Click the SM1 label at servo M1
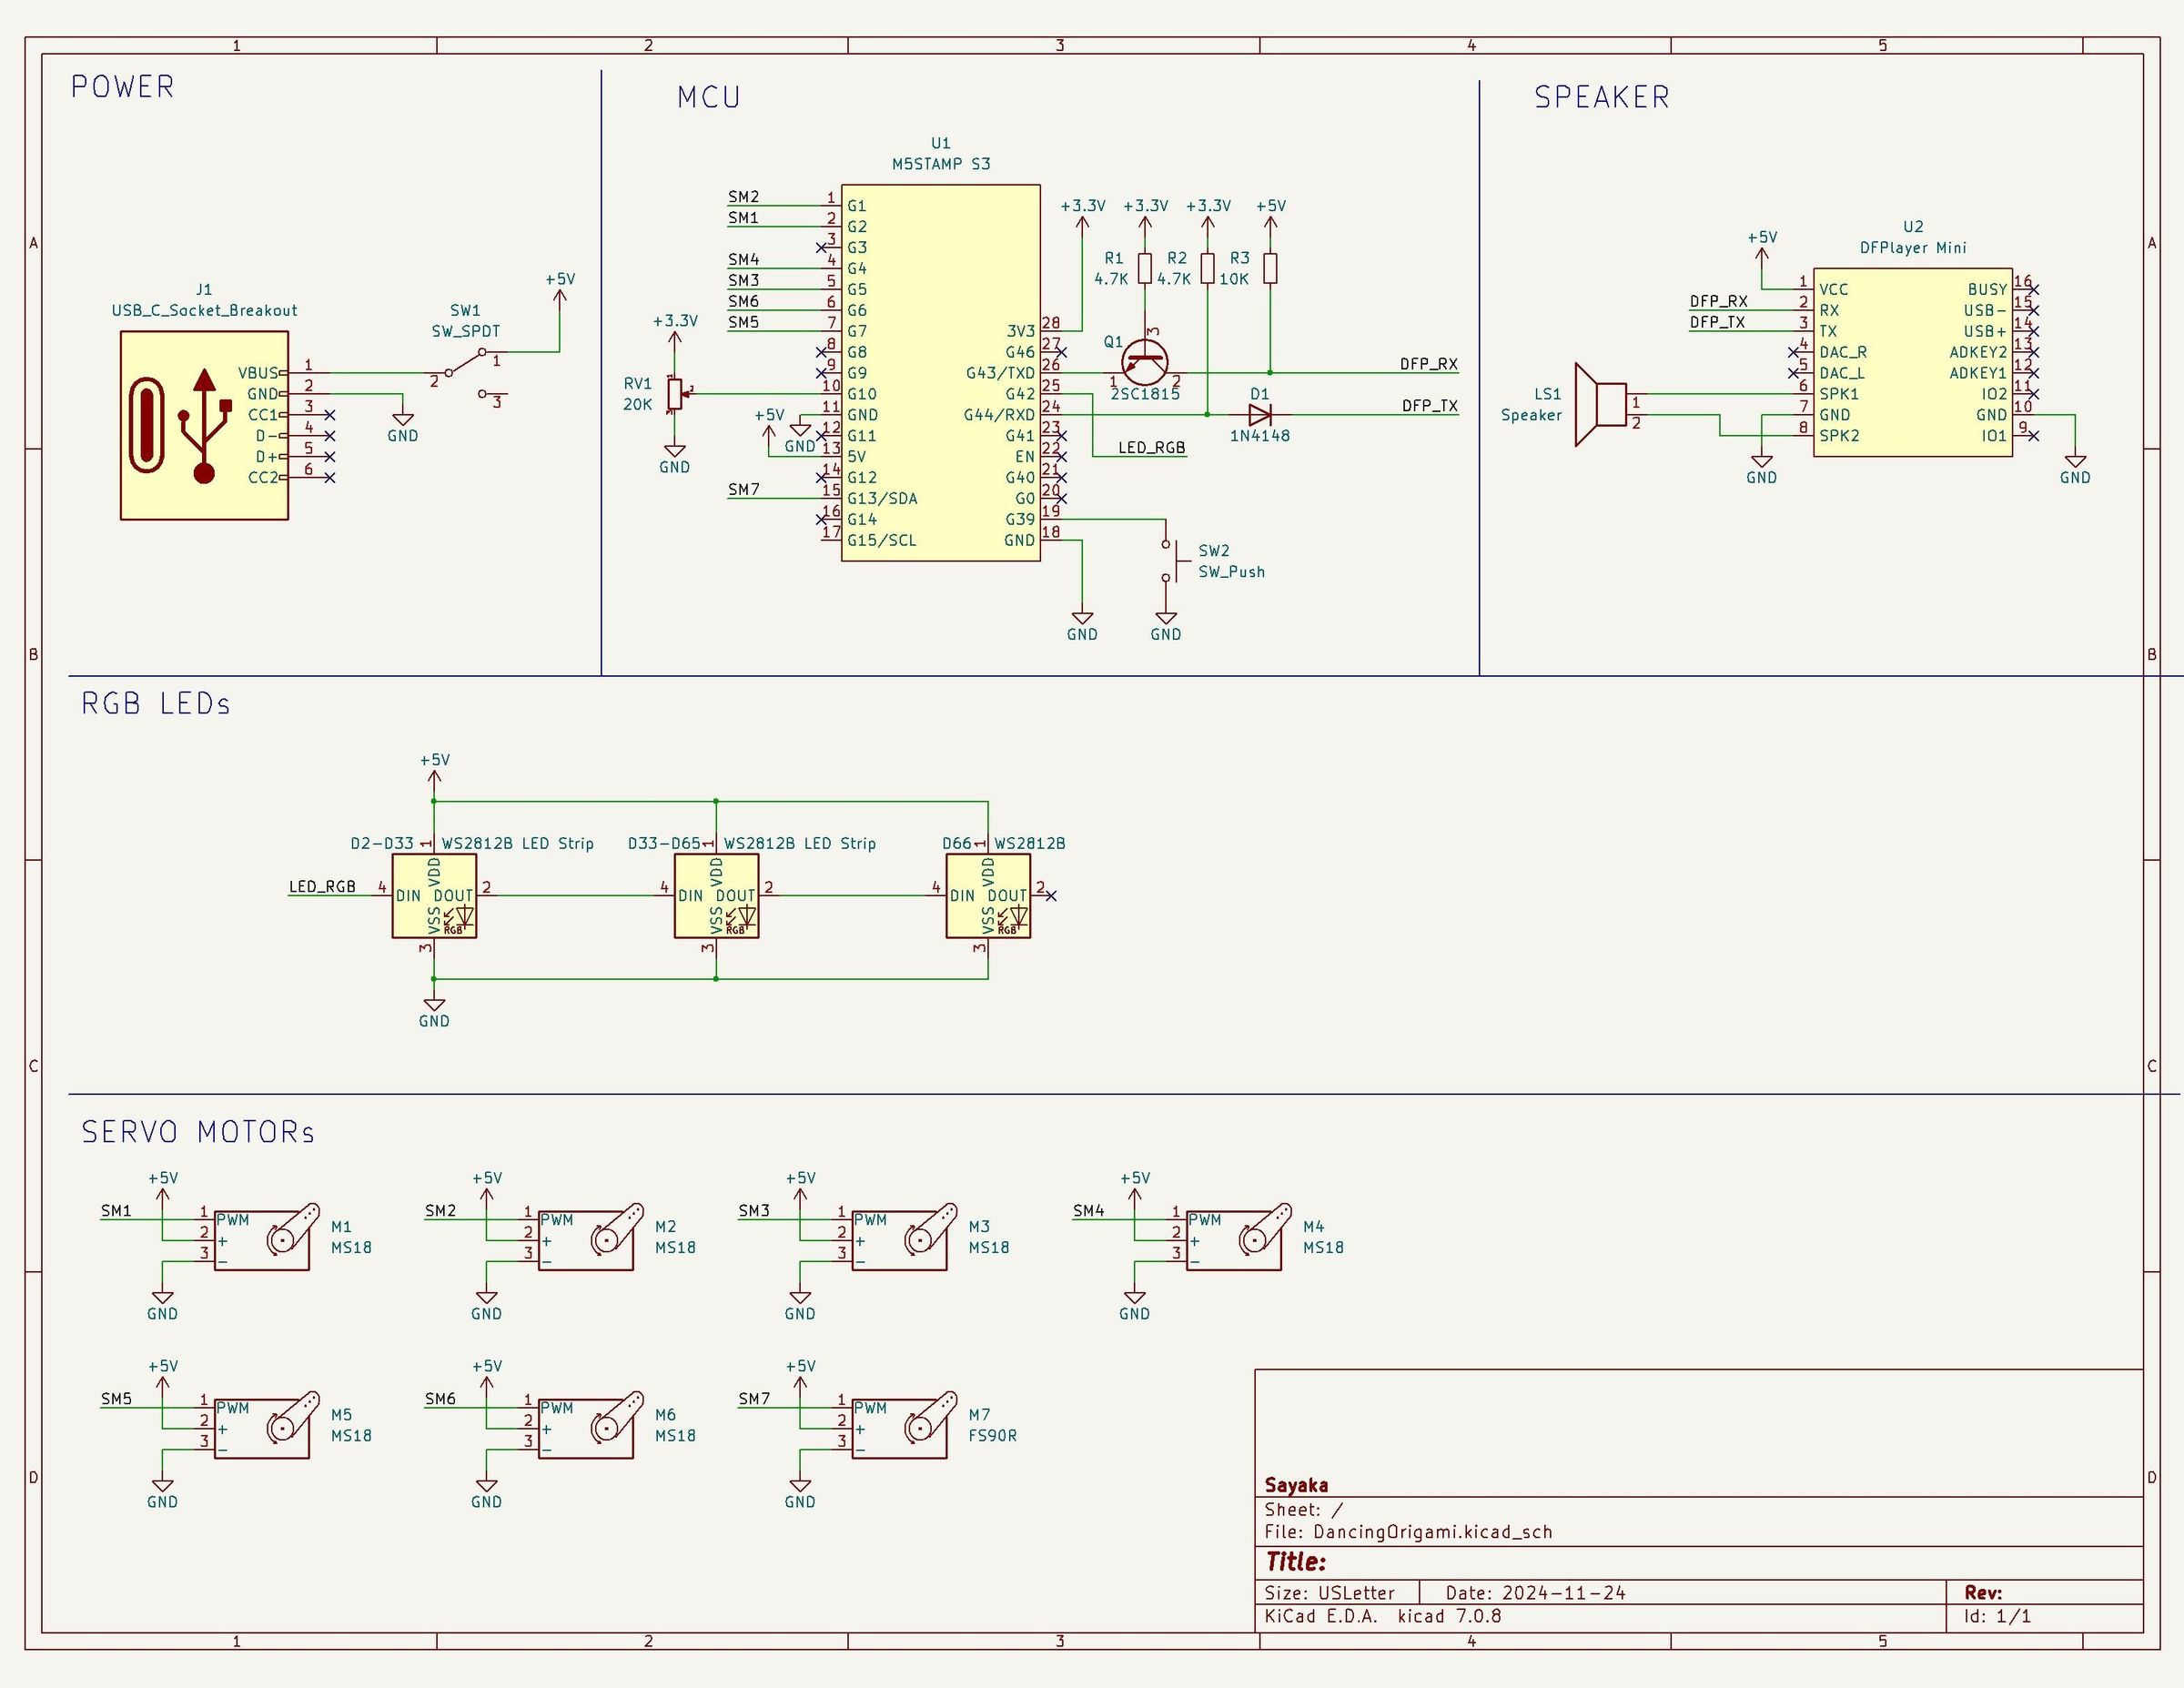The width and height of the screenshot is (2184, 1688). point(116,1211)
